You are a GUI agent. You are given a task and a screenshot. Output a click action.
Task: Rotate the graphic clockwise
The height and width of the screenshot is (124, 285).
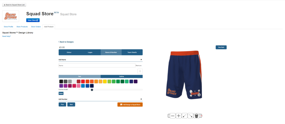coord(190,116)
